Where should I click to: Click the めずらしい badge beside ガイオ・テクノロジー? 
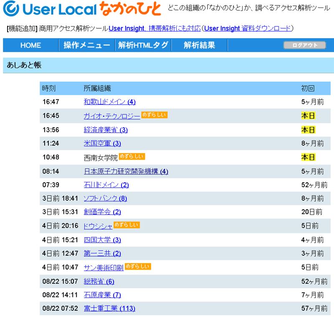(154, 115)
